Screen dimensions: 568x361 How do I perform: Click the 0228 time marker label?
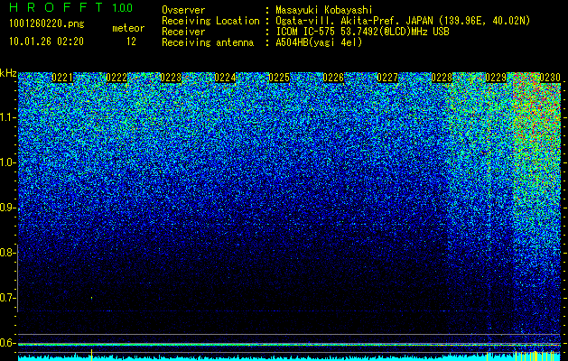[x=442, y=78]
